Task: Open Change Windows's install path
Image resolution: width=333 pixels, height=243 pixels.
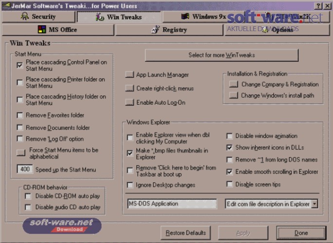Action: click(234, 95)
